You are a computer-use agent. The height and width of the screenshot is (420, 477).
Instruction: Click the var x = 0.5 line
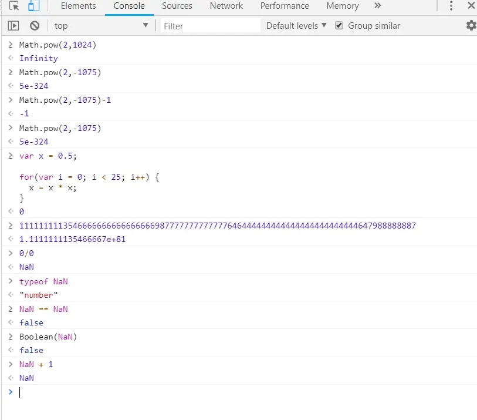(x=48, y=156)
